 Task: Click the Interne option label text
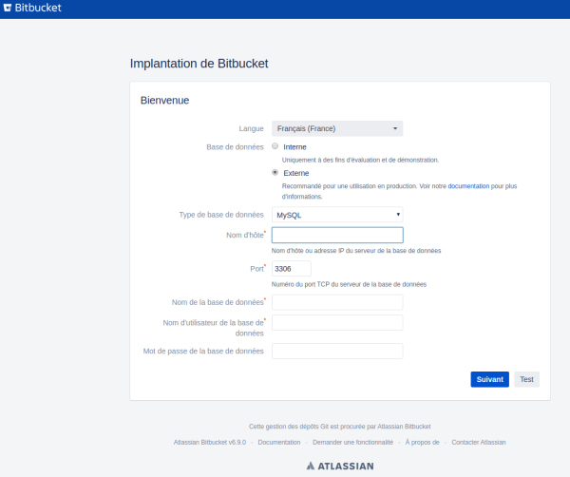[294, 147]
